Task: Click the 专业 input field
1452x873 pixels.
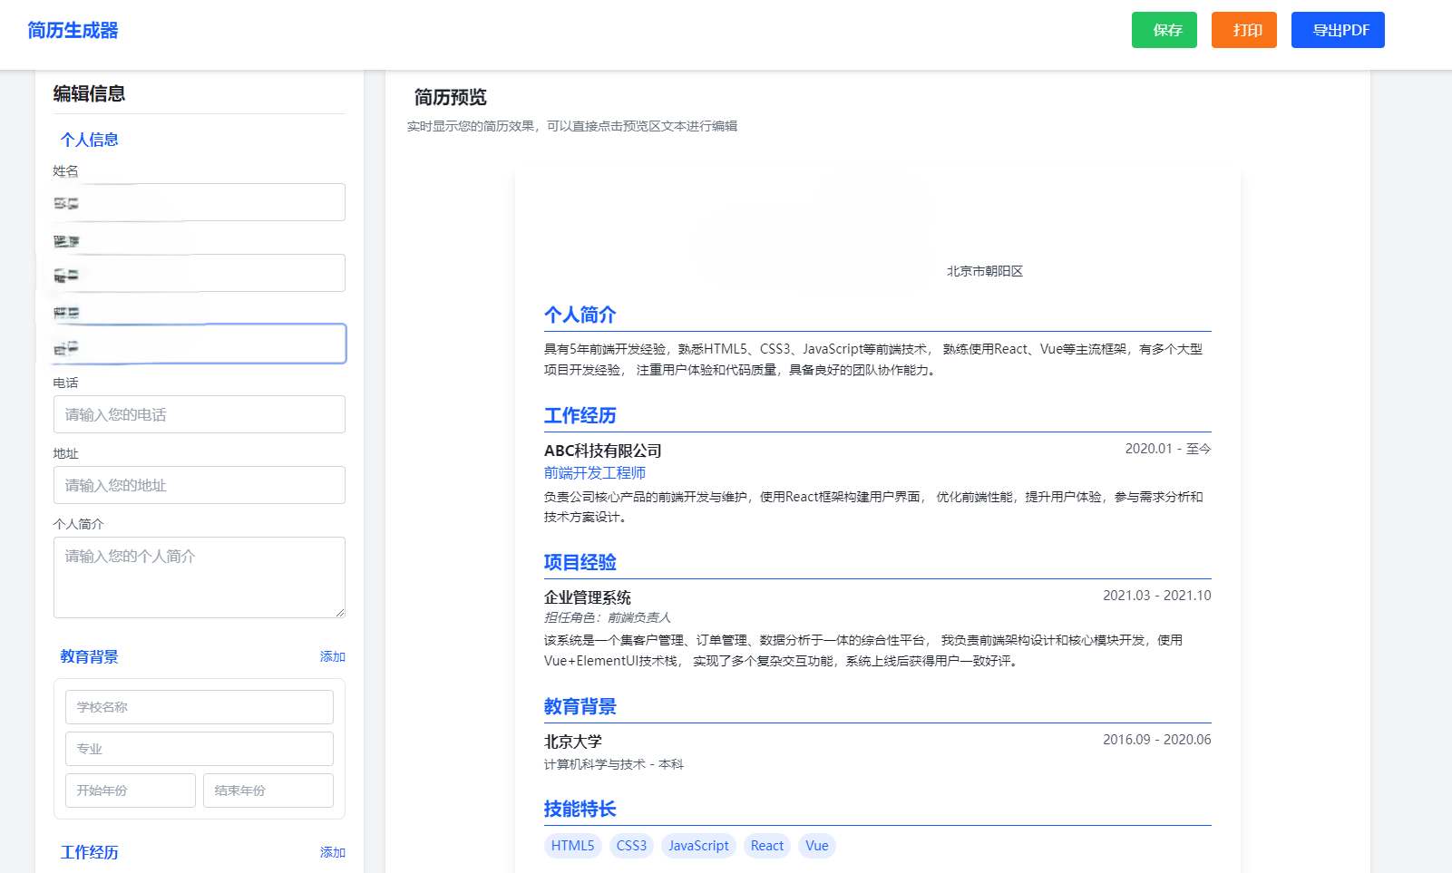Action: [200, 749]
